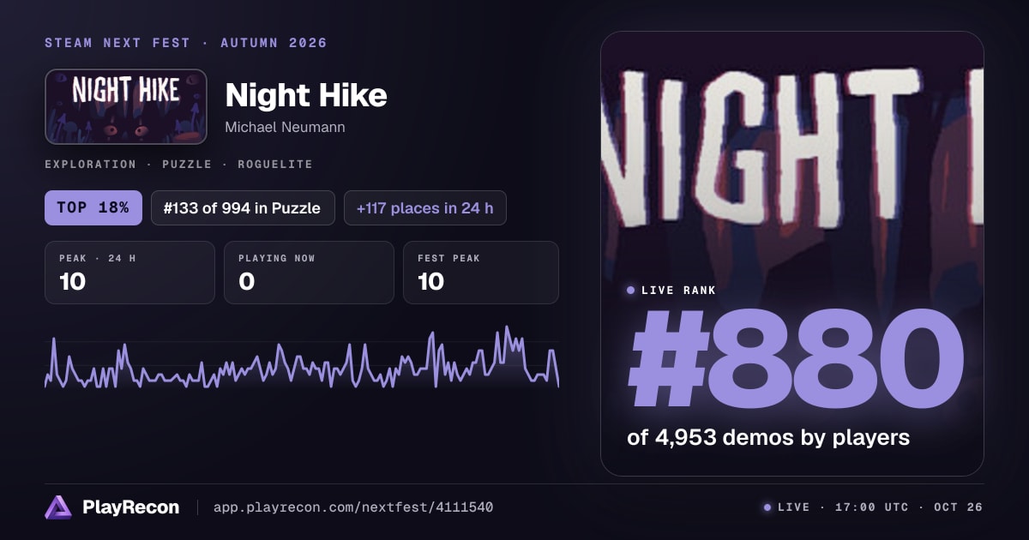1029x540 pixels.
Task: Click the STEAM NEXT FEST · AUTUMN 2026 header
Action: coord(186,43)
